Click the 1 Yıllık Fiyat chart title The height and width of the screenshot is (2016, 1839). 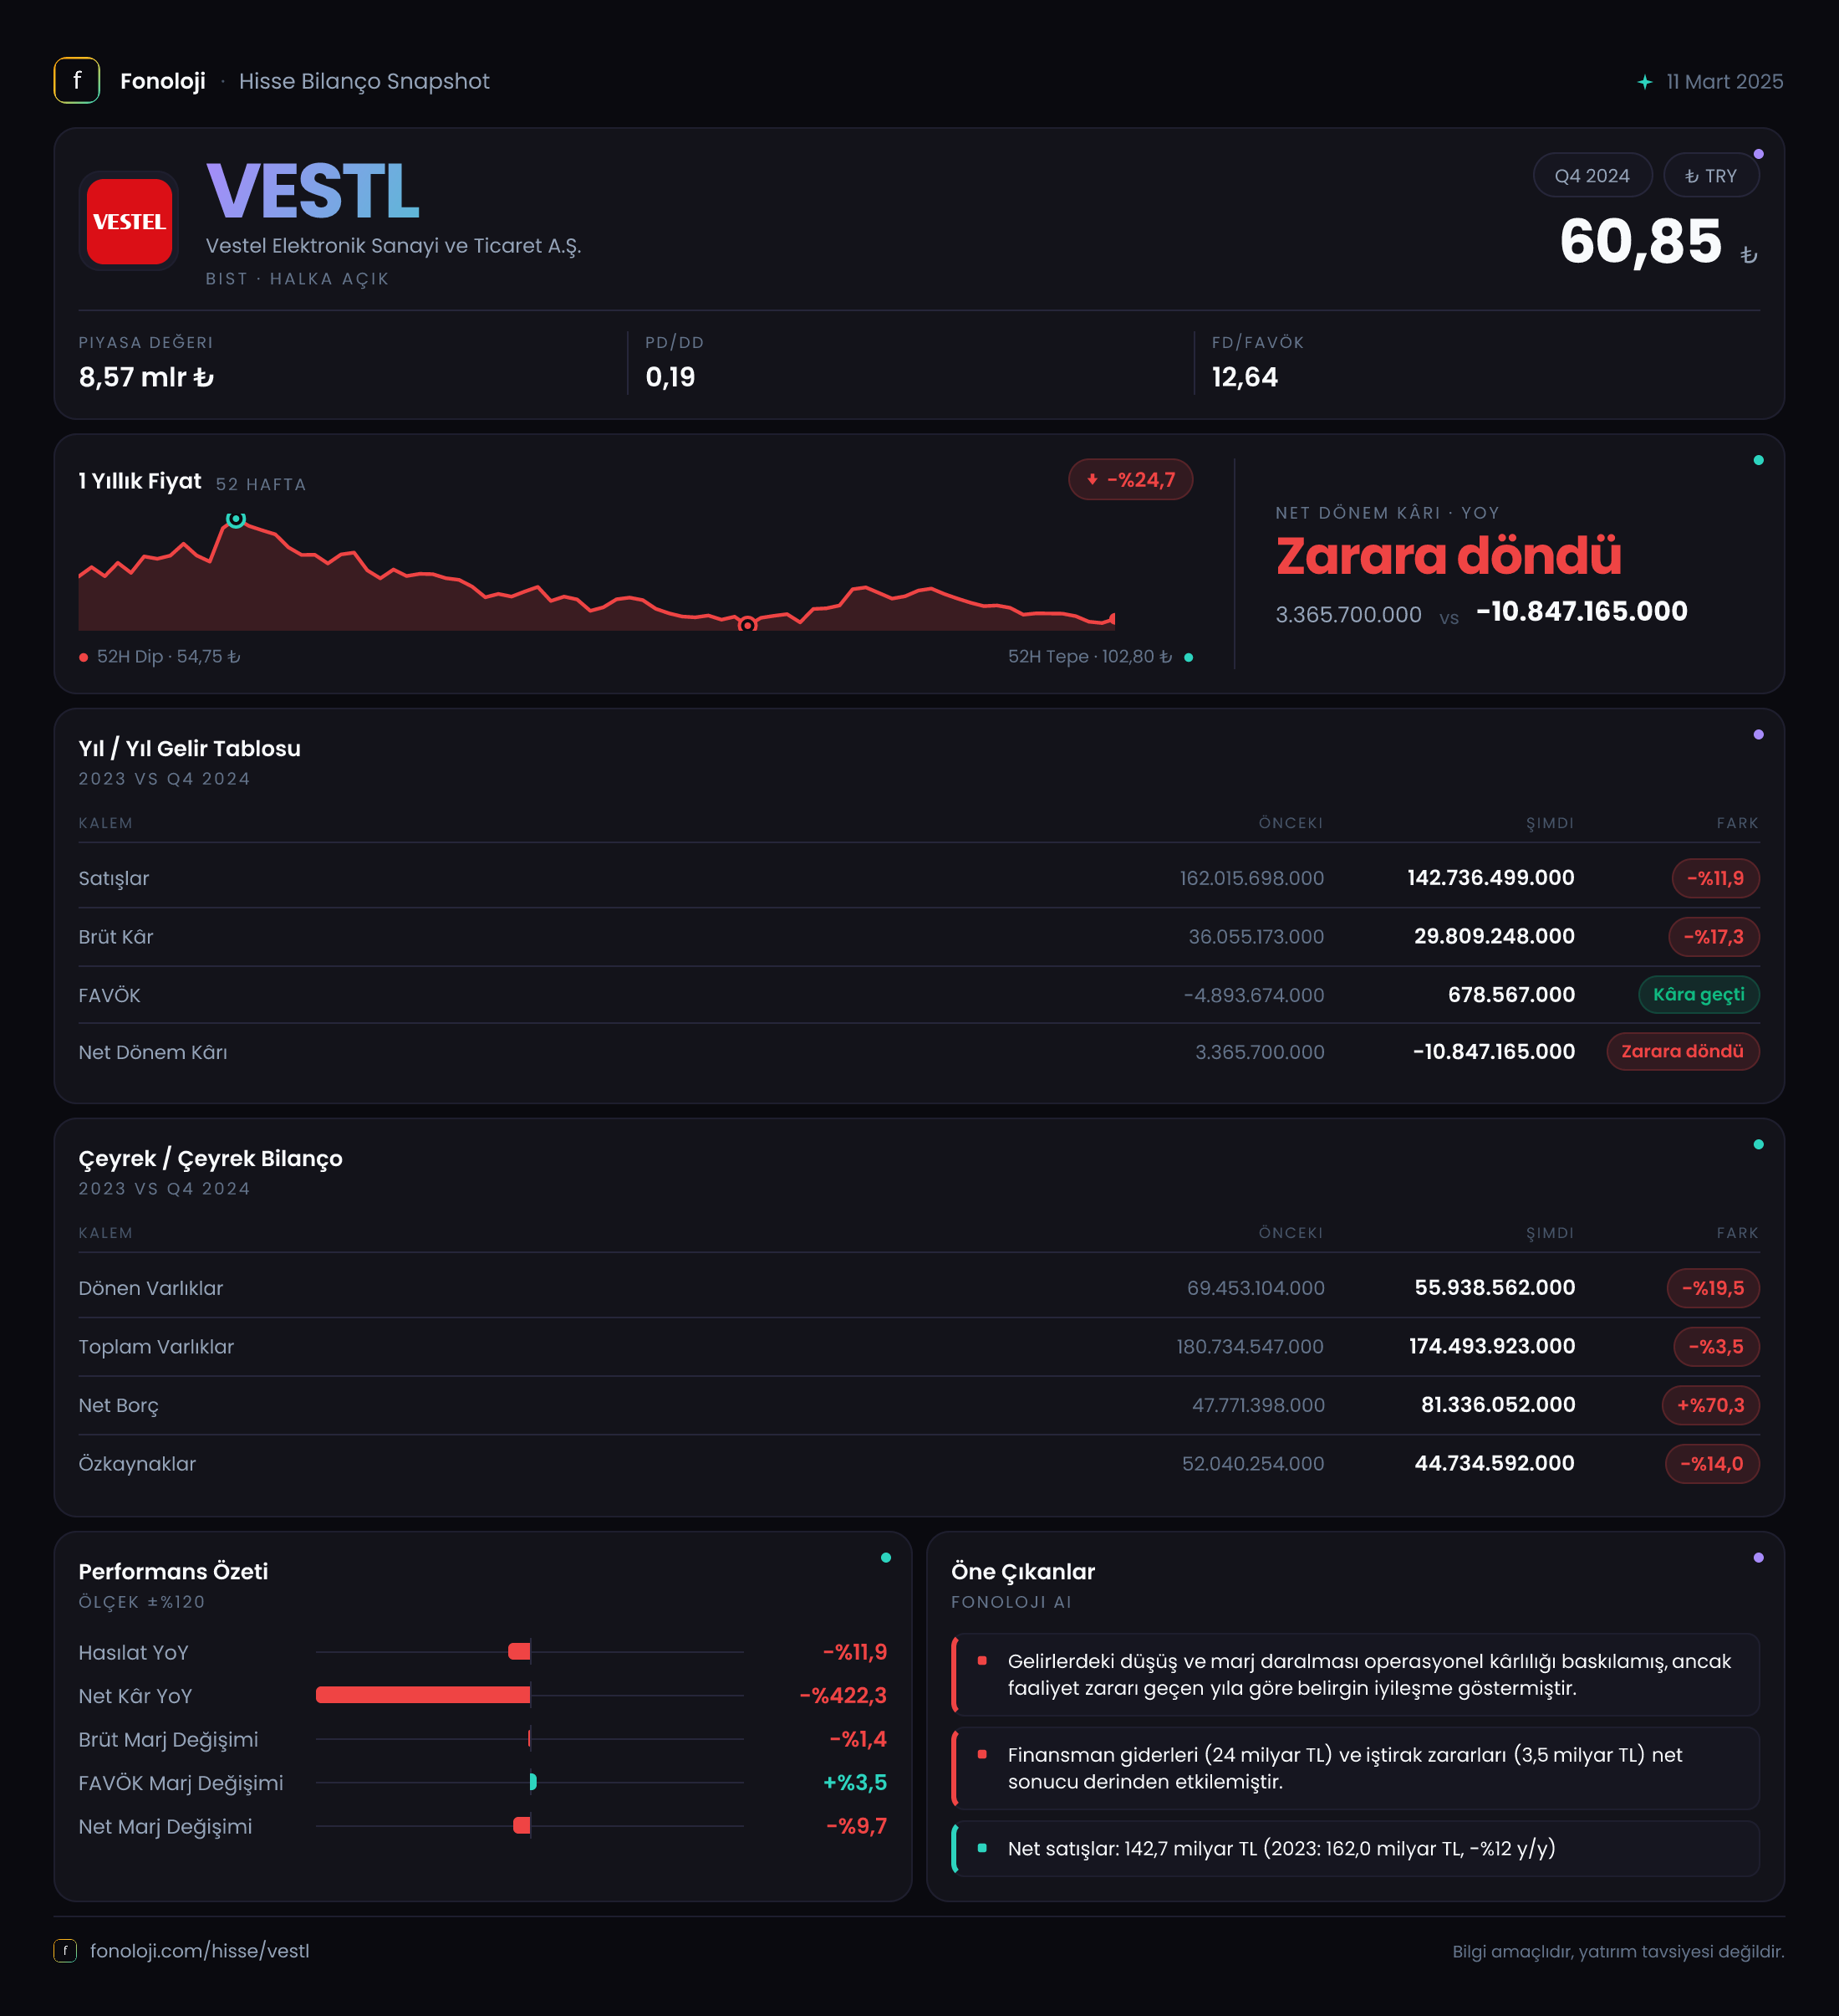click(140, 481)
